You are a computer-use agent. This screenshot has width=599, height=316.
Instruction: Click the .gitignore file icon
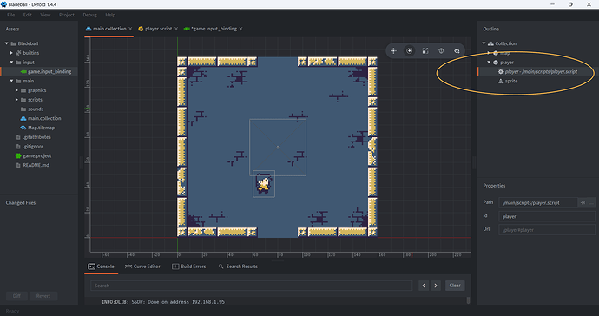18,147
